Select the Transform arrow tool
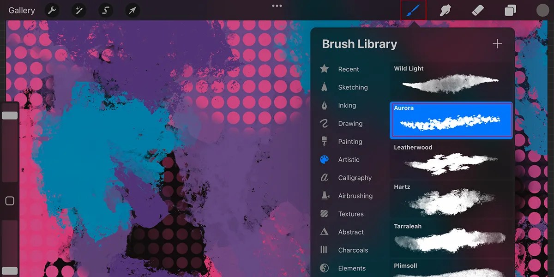The height and width of the screenshot is (277, 554). [132, 10]
